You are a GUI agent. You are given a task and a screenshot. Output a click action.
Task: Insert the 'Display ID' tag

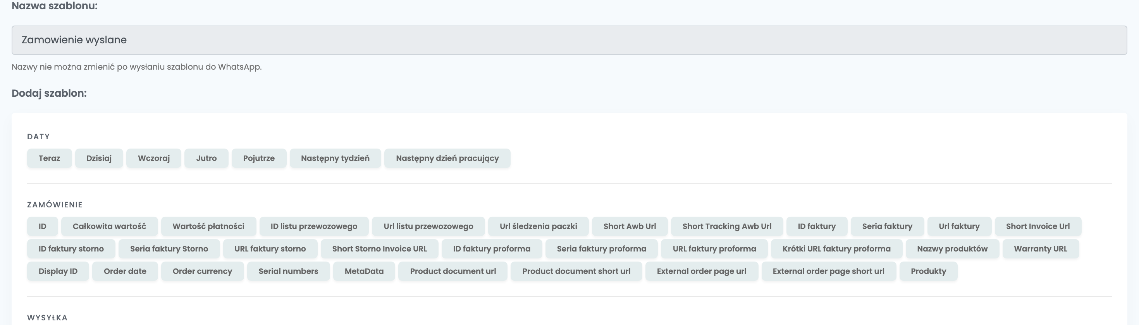tap(58, 271)
